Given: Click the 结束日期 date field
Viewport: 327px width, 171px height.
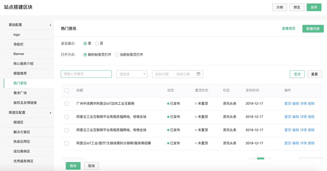Looking at the screenshot, I should [x=183, y=74].
